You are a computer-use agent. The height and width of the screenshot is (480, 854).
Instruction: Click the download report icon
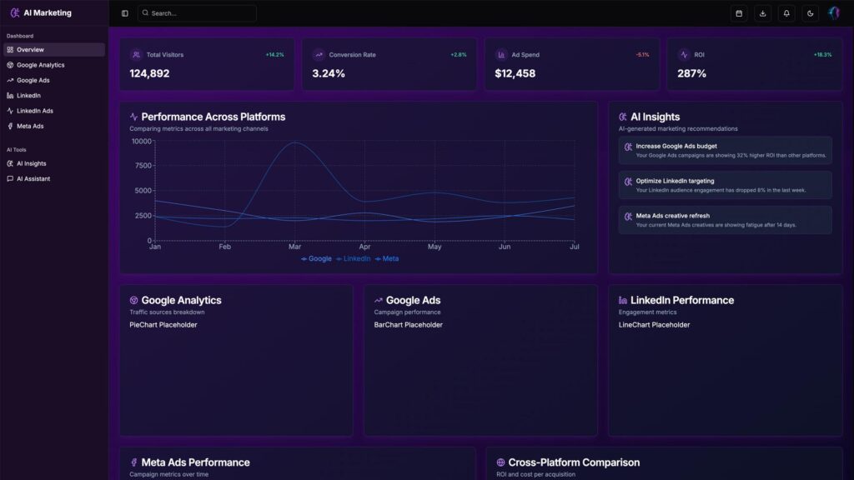click(x=762, y=13)
